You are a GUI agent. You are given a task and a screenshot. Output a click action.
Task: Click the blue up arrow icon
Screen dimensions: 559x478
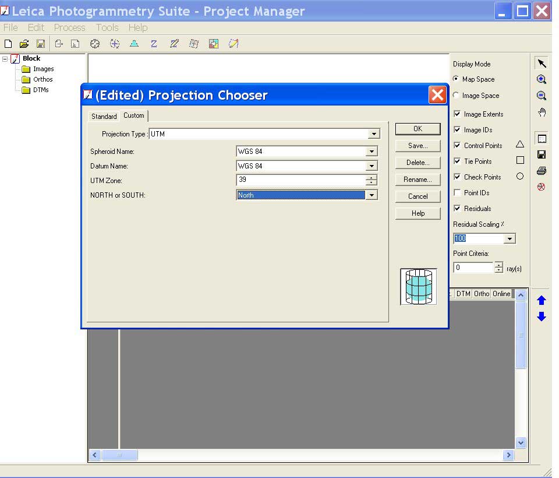(542, 300)
